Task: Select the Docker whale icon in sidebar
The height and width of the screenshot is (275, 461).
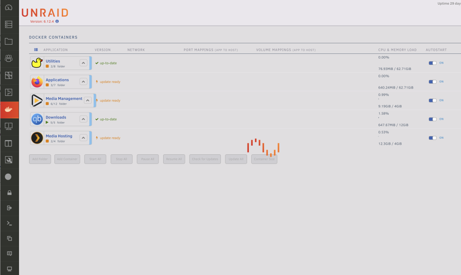Action: (8, 109)
